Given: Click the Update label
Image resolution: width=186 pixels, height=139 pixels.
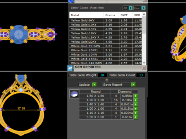Looking at the screenshot, I should [84, 85].
